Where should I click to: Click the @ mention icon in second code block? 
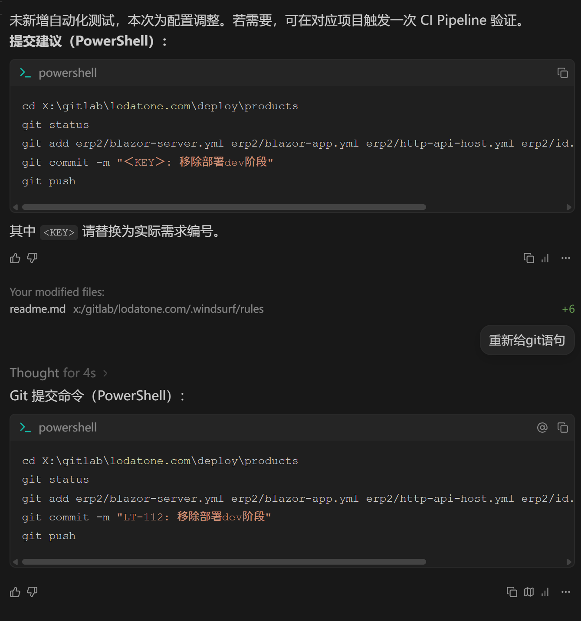click(x=542, y=428)
